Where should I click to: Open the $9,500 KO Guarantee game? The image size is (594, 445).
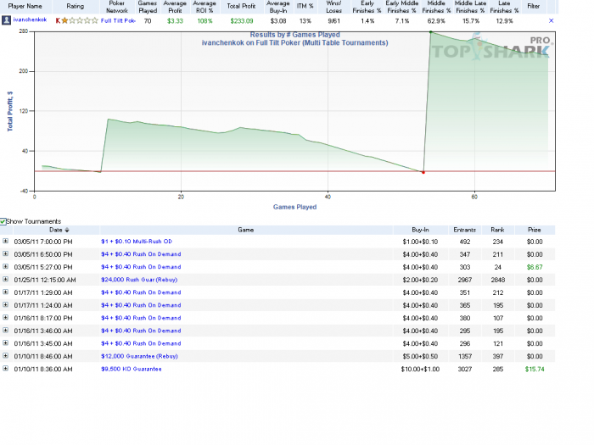tap(131, 369)
